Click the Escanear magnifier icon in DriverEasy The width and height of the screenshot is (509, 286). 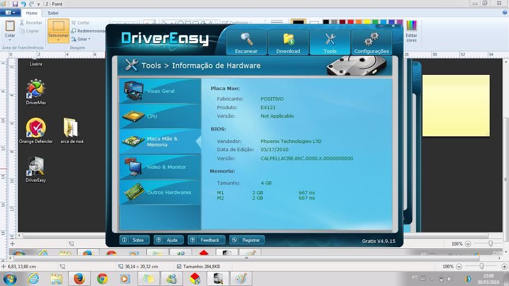coord(246,39)
